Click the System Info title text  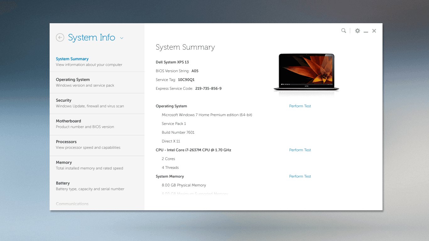(x=91, y=37)
